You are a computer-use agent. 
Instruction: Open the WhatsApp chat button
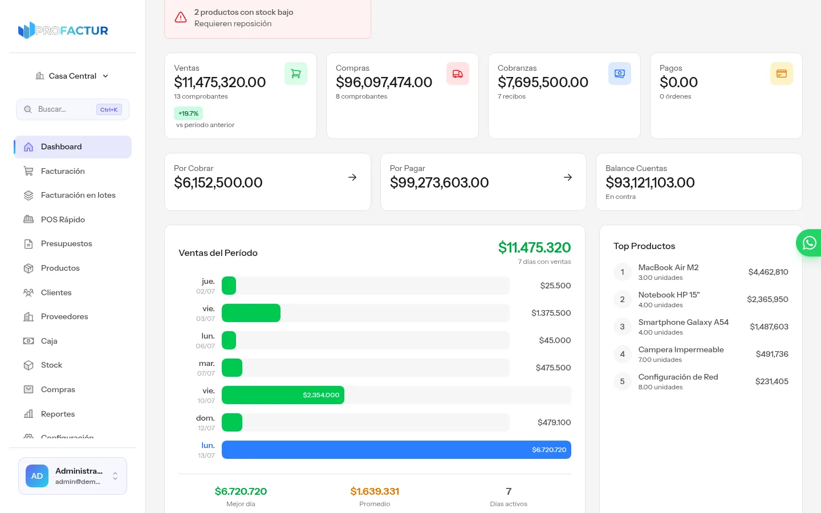tap(809, 243)
